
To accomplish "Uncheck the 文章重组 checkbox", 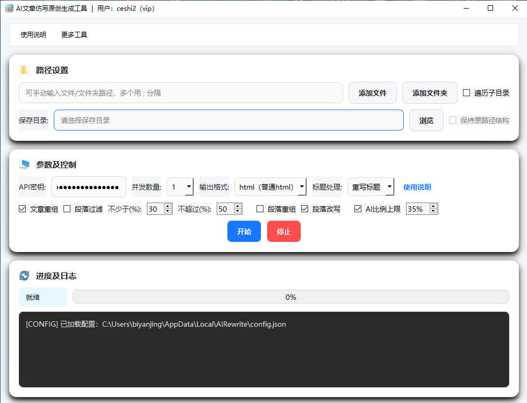I will click(x=23, y=209).
